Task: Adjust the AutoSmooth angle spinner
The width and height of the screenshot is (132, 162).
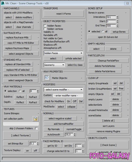Action: pyautogui.click(x=75, y=135)
